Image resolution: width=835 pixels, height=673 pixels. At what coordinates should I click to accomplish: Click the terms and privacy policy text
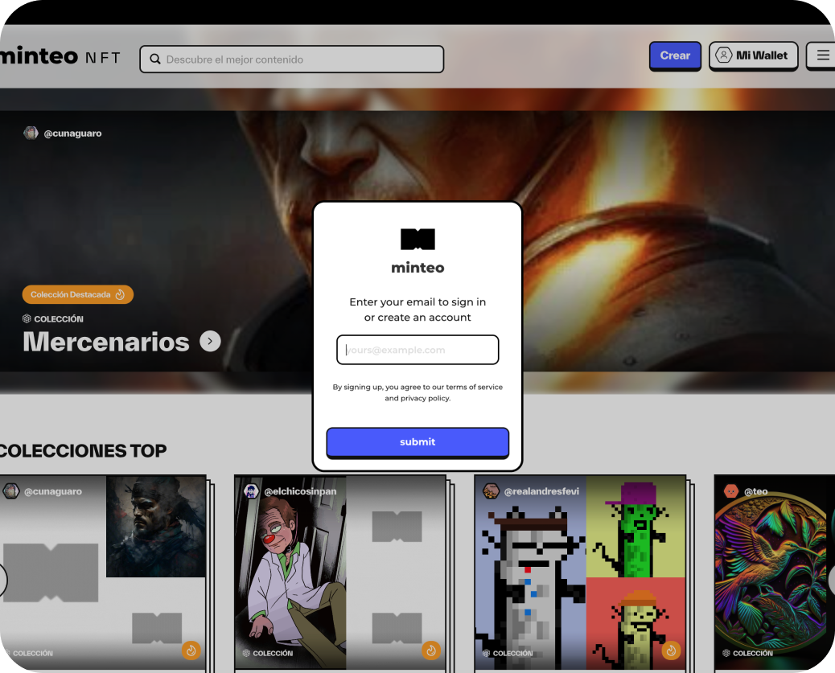[417, 392]
